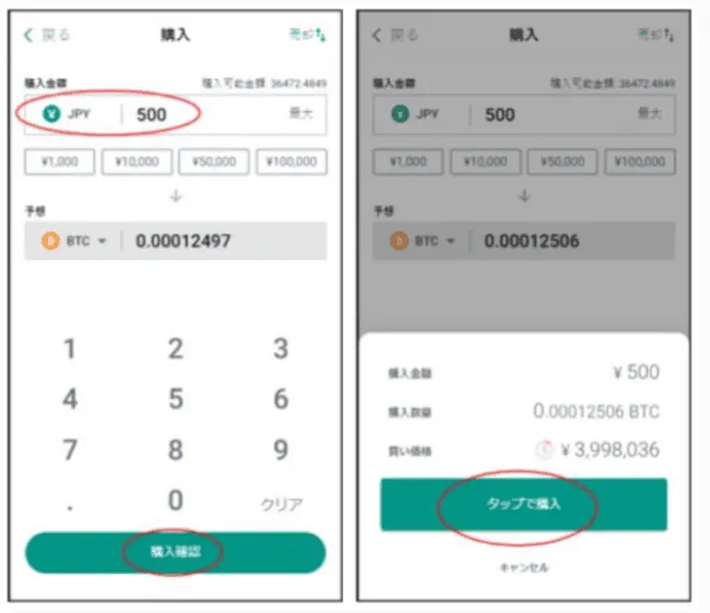Image resolution: width=710 pixels, height=613 pixels.
Task: Expand the BTC dropdown on right screen
Action: click(x=450, y=240)
